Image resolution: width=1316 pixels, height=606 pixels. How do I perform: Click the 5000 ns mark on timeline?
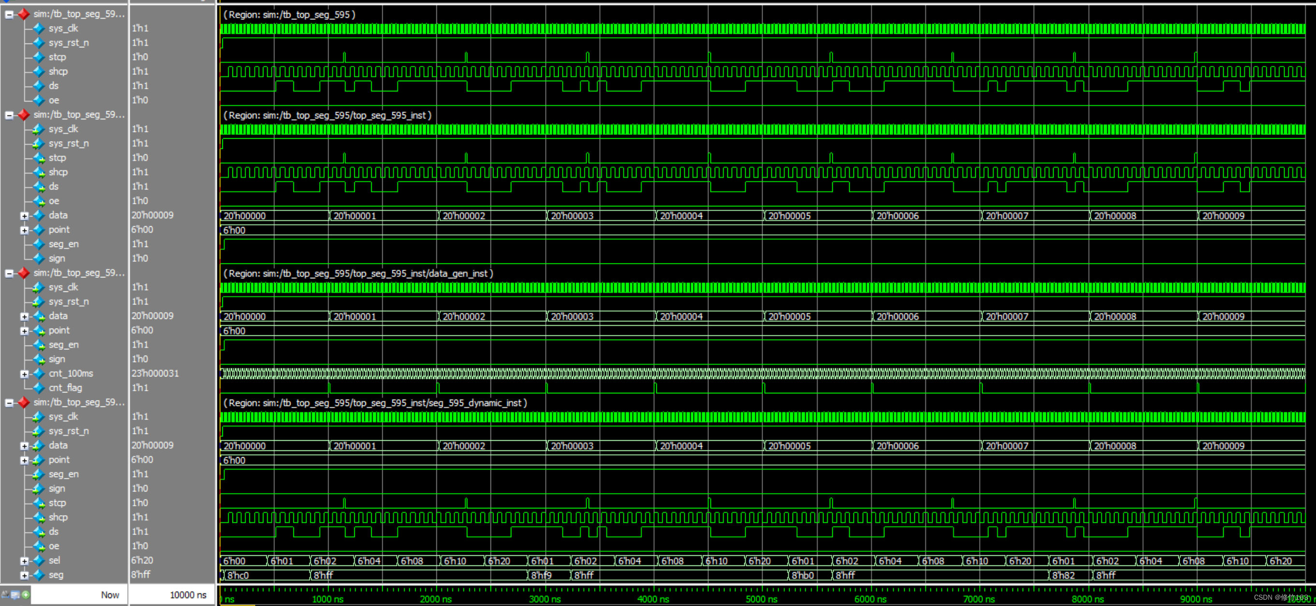(x=762, y=599)
